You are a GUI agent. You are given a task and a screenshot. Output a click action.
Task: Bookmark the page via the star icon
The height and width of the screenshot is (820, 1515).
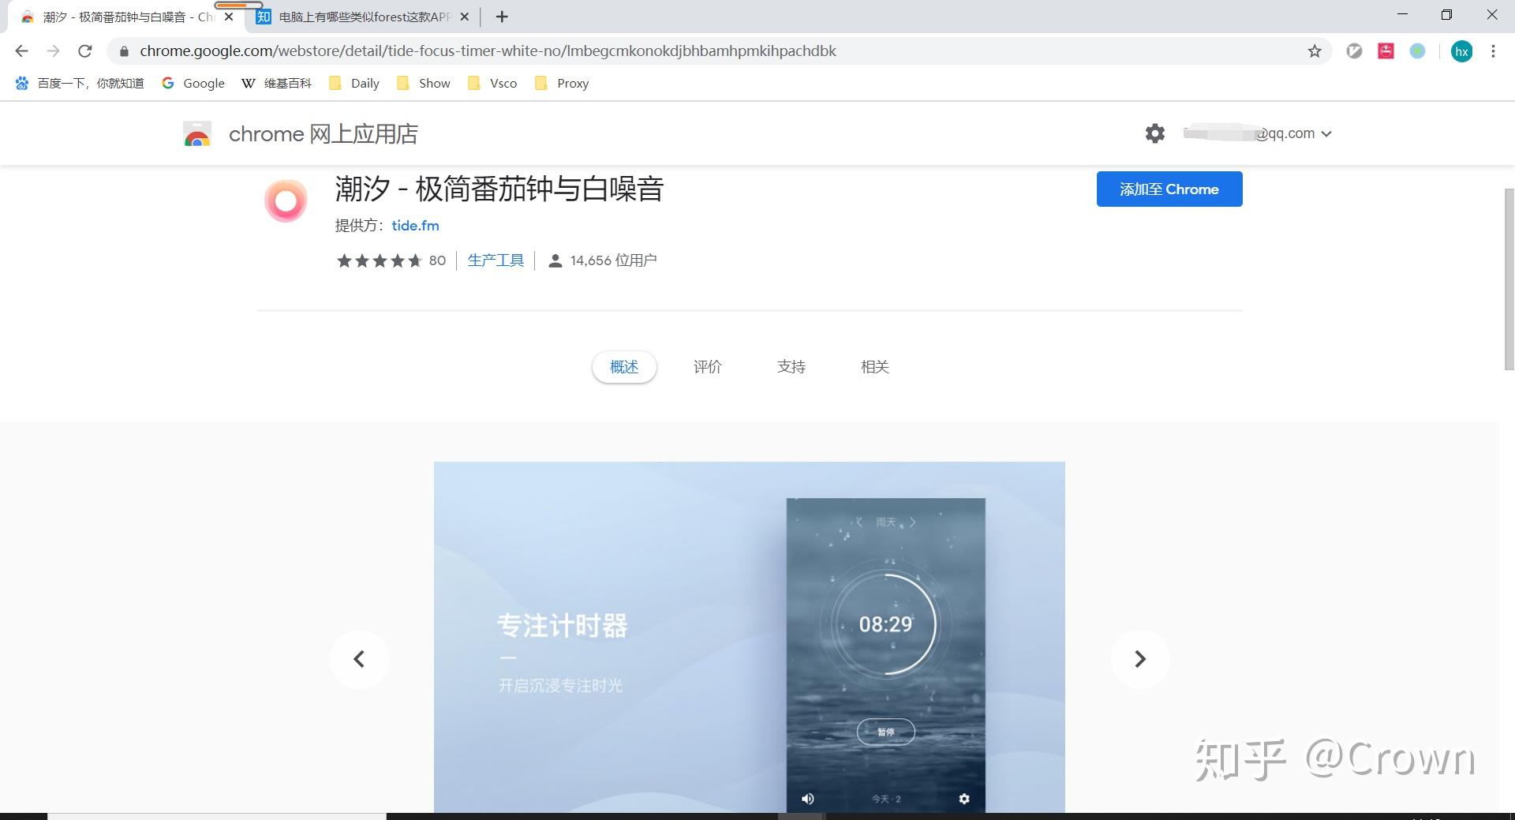tap(1315, 51)
